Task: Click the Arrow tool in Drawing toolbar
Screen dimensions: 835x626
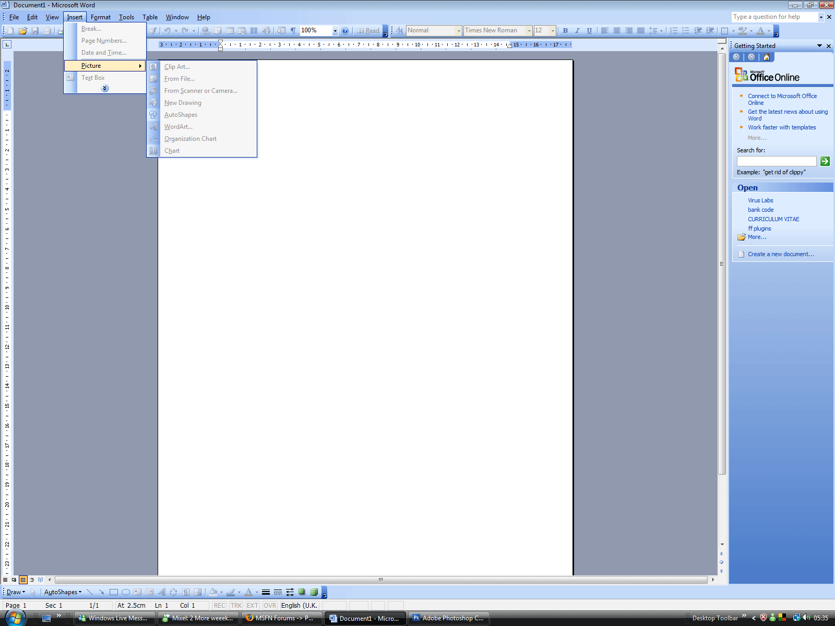Action: point(101,592)
